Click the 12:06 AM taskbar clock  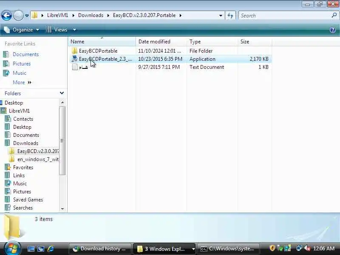[x=324, y=249]
